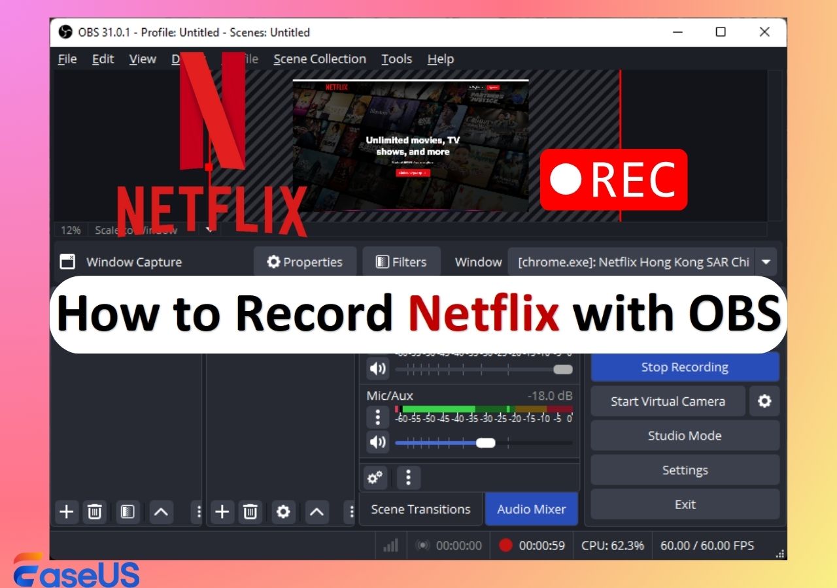This screenshot has height=588, width=837.
Task: Remove selected source using Sources panel trash icon
Action: click(x=250, y=512)
